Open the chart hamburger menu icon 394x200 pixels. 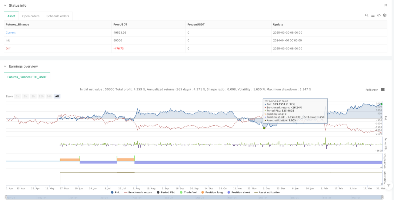(x=383, y=90)
